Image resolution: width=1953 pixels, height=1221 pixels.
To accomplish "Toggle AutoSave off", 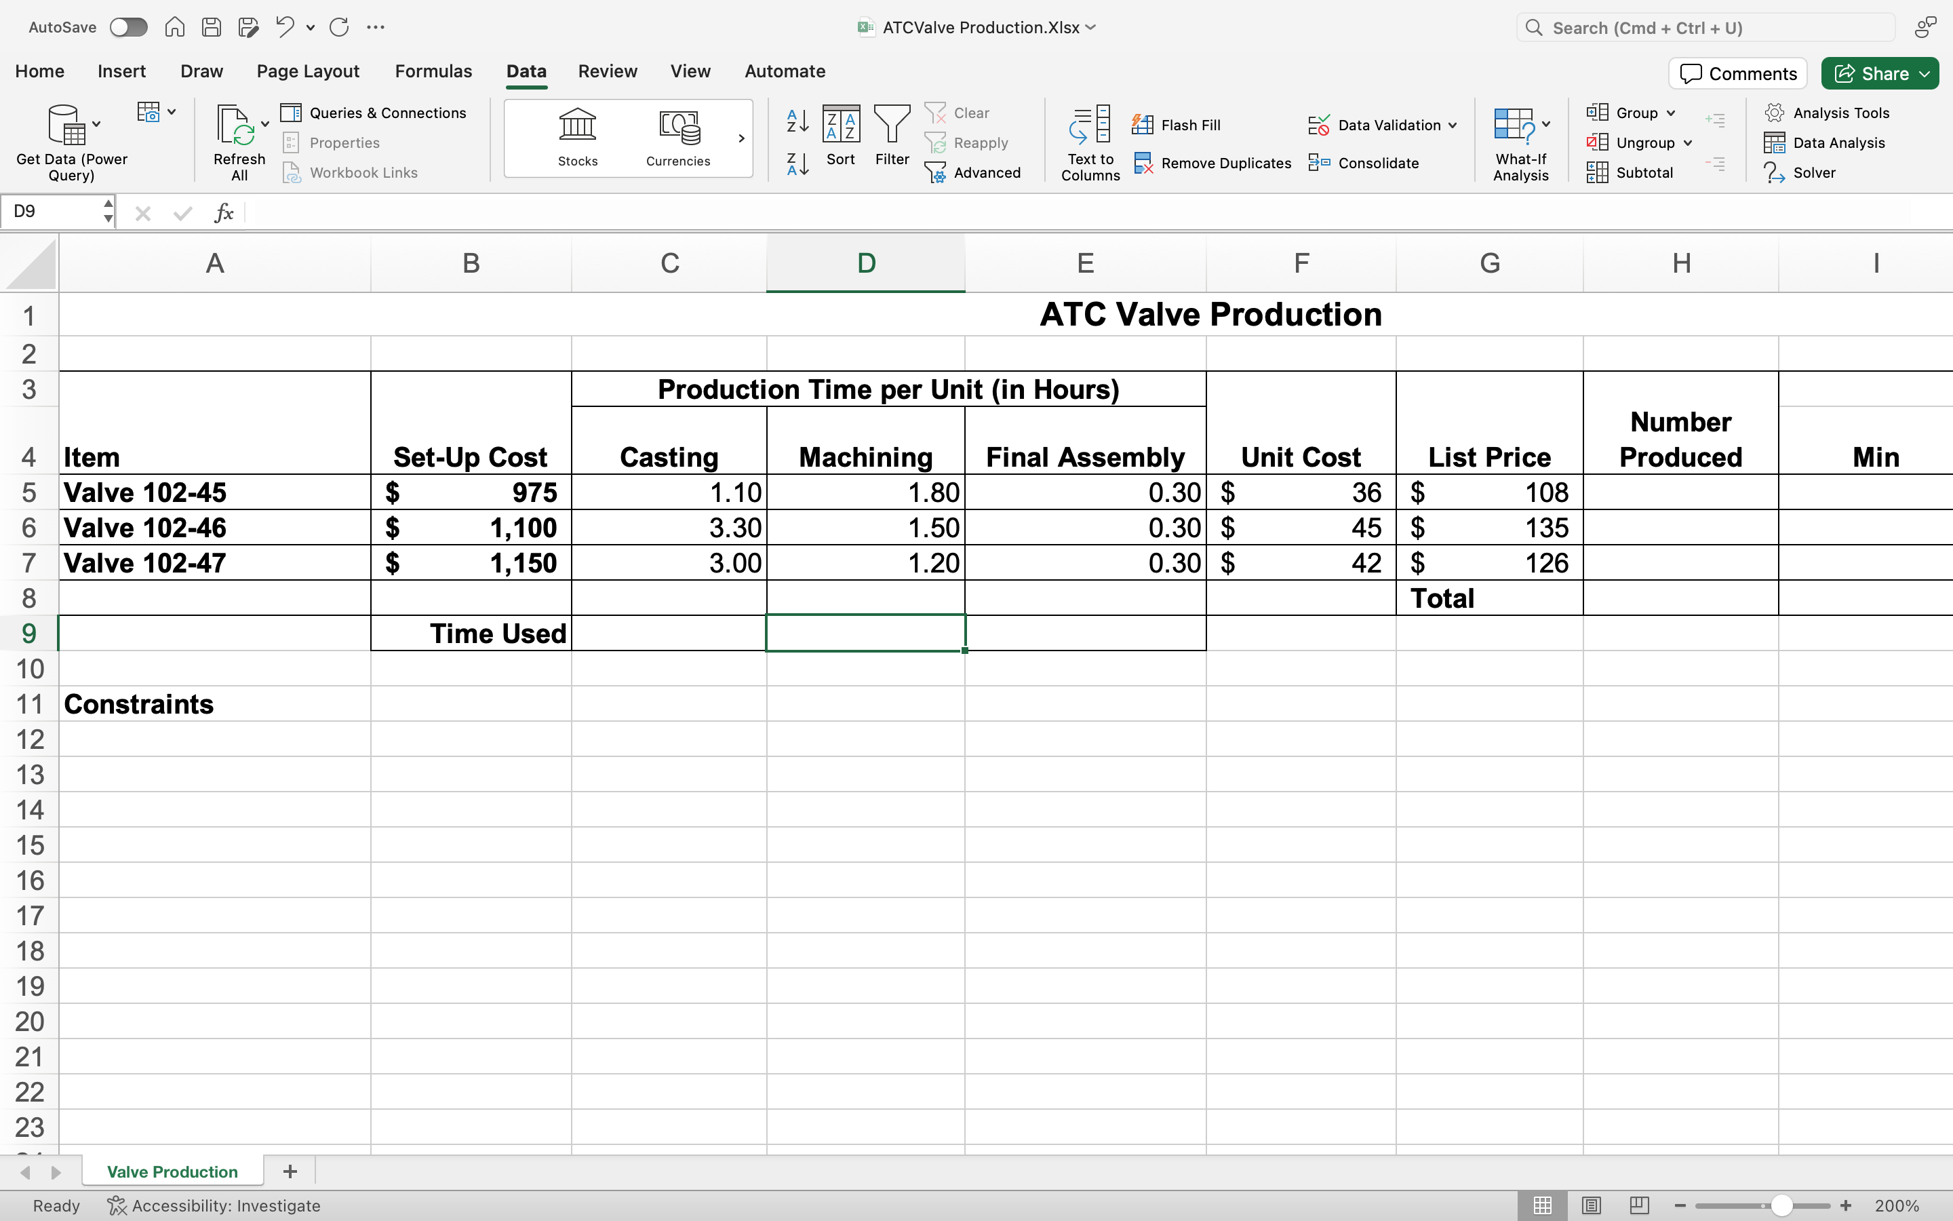I will 127,26.
